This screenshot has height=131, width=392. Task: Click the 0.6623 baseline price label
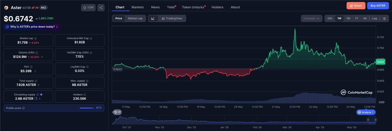117,69
